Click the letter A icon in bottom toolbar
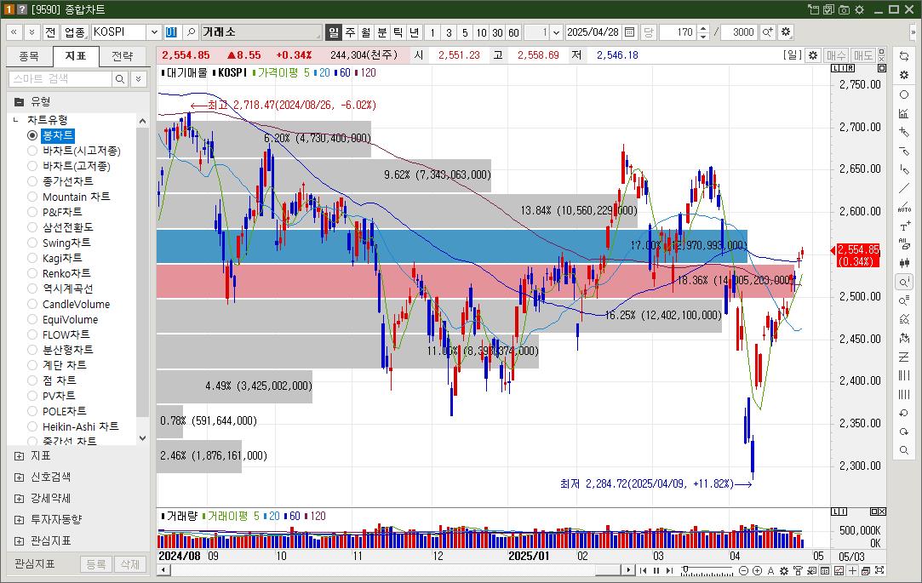The width and height of the screenshot is (922, 583). tap(770, 570)
